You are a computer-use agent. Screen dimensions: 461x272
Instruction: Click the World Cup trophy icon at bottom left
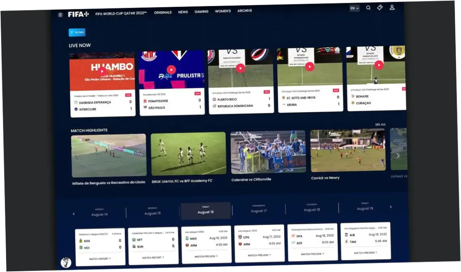(x=66, y=262)
